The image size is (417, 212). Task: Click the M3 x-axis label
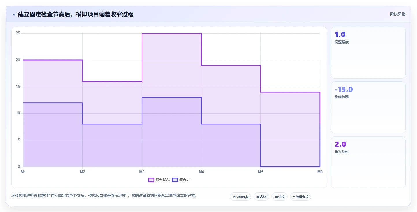[142, 172]
